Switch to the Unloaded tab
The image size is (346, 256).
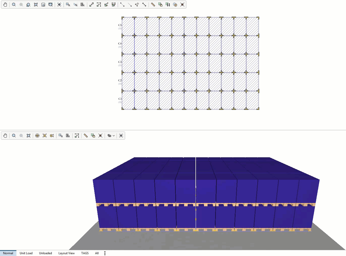coord(45,253)
